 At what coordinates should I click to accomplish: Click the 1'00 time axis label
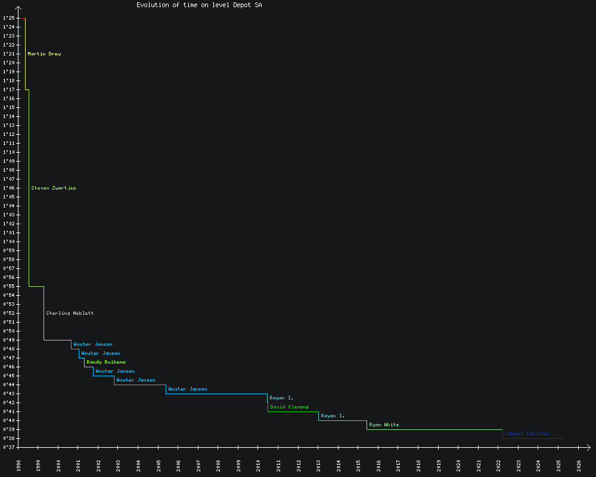(x=8, y=242)
